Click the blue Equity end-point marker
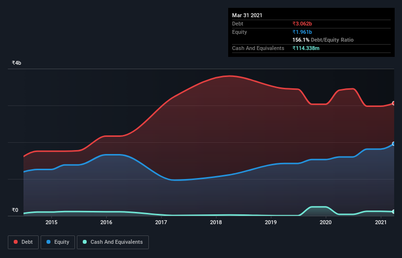This screenshot has width=402, height=258. point(394,144)
